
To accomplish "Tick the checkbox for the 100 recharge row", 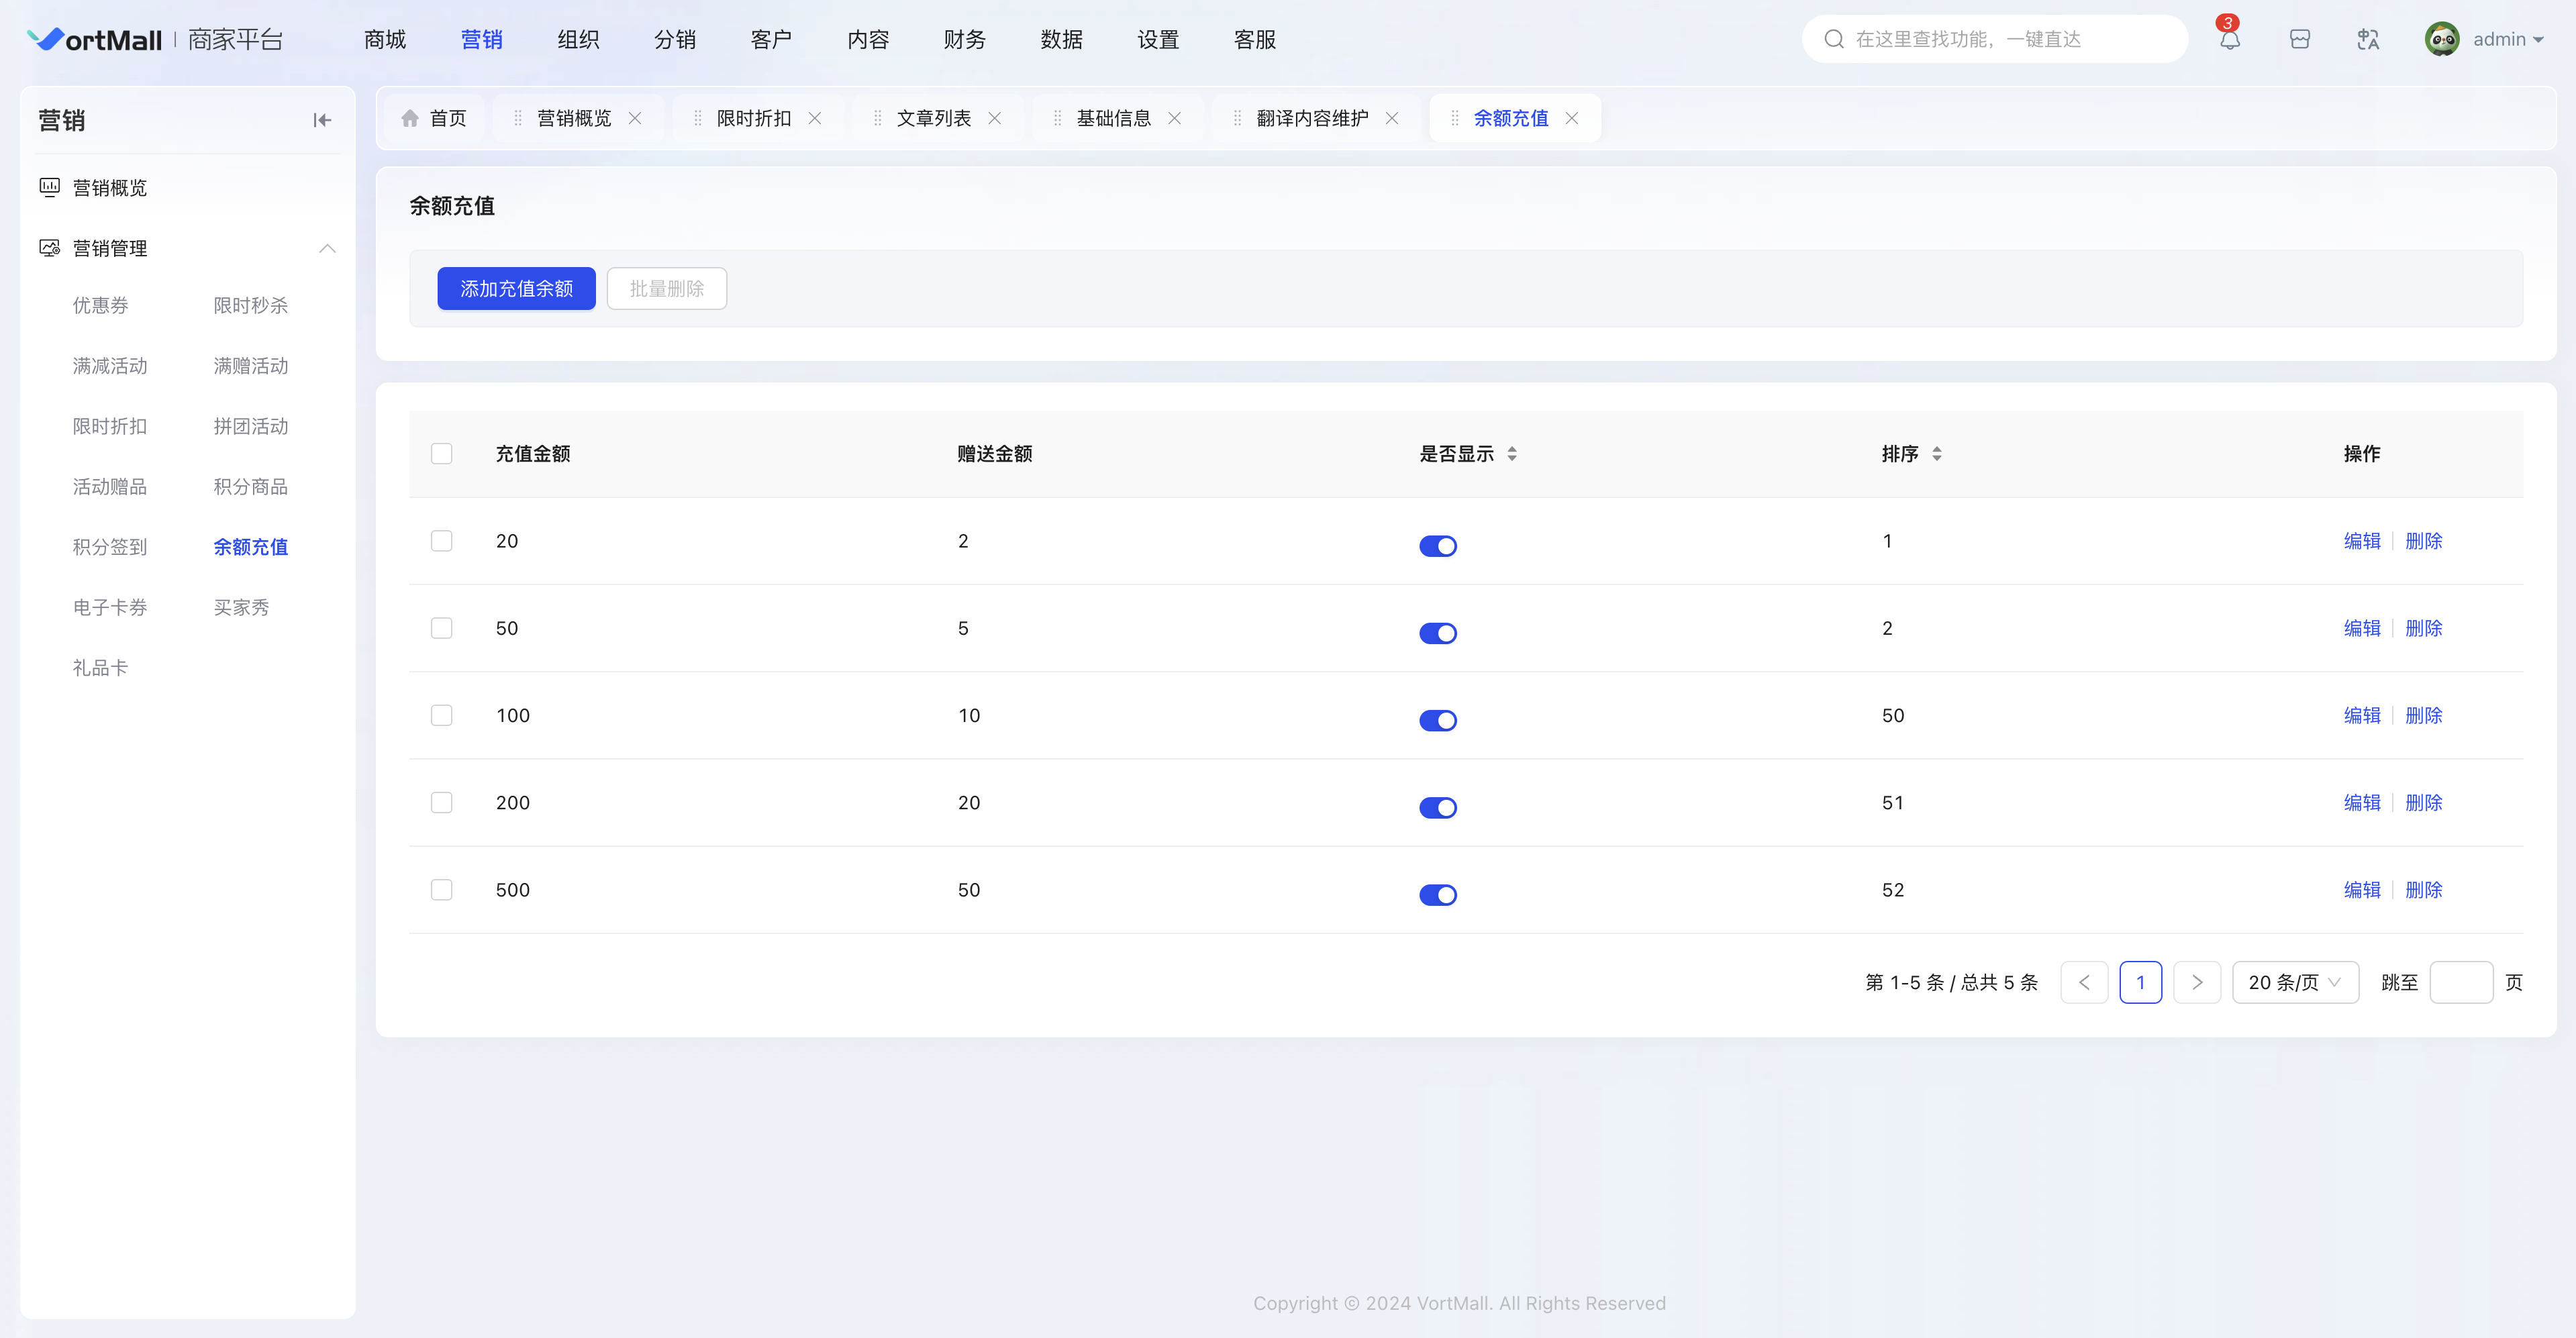I will click(x=441, y=715).
